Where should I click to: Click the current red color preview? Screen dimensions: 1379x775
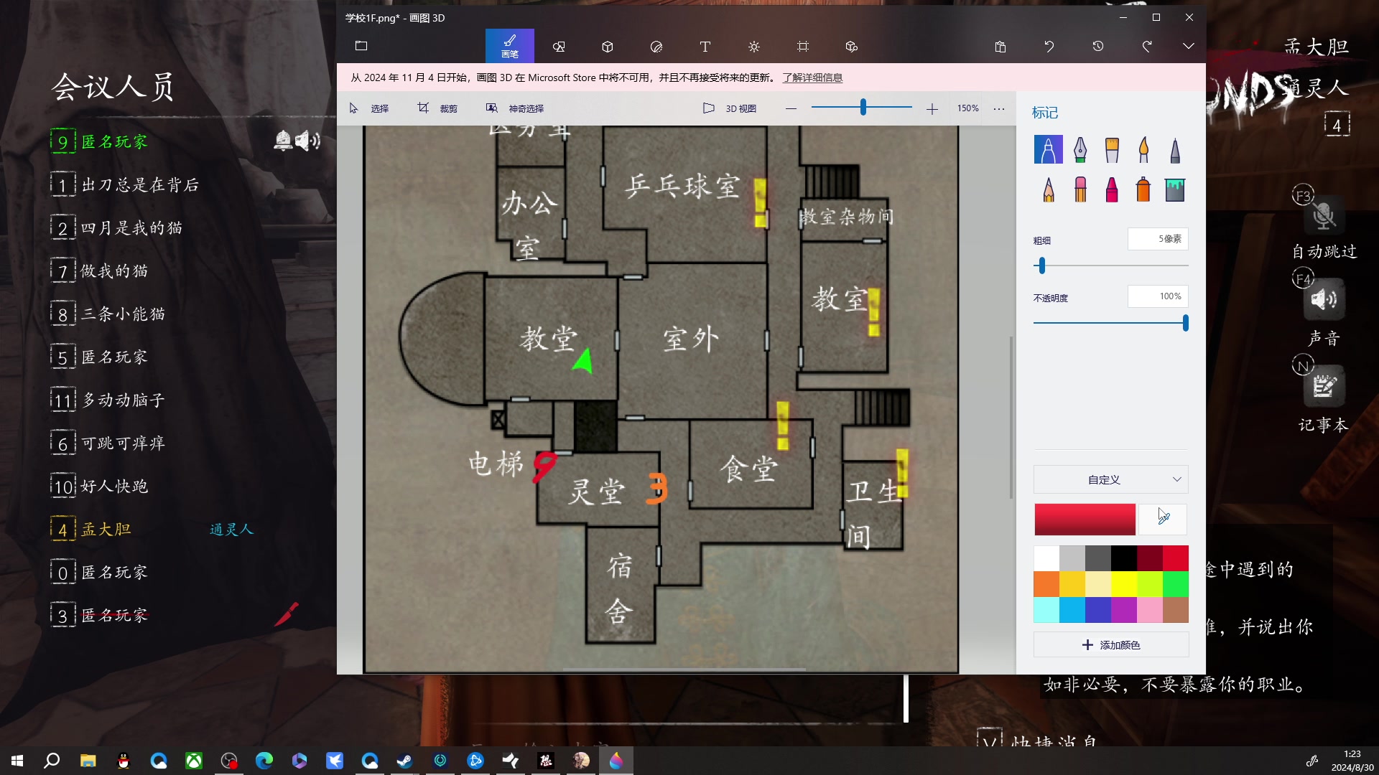(1085, 520)
